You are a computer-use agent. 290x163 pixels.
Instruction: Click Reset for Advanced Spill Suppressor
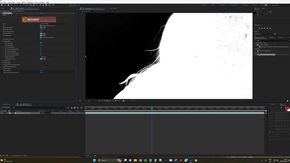coord(42,72)
